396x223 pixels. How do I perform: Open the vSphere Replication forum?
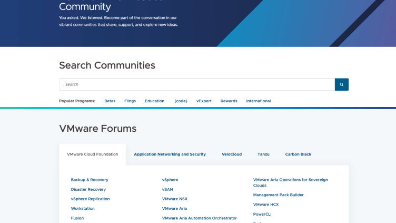click(90, 199)
